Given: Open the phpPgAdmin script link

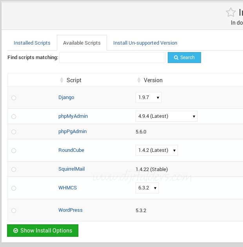Looking at the screenshot, I should pyautogui.click(x=73, y=132).
